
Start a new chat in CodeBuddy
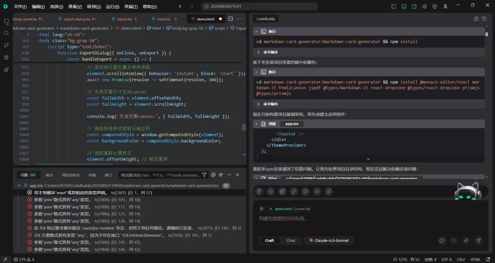tap(476, 19)
